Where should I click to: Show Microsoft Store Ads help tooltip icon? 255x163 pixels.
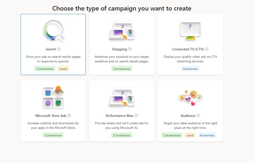tap(69, 116)
